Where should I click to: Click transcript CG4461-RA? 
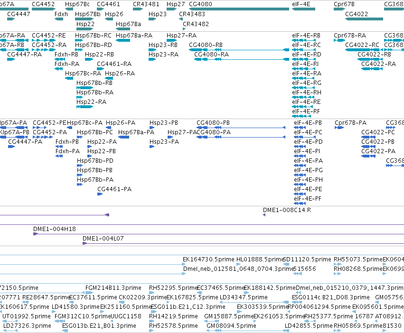click(x=114, y=64)
